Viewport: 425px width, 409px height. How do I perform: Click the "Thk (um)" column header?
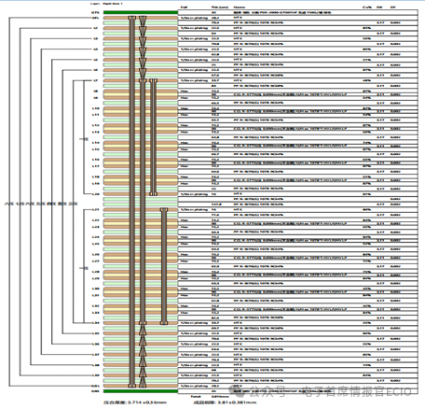[220, 7]
